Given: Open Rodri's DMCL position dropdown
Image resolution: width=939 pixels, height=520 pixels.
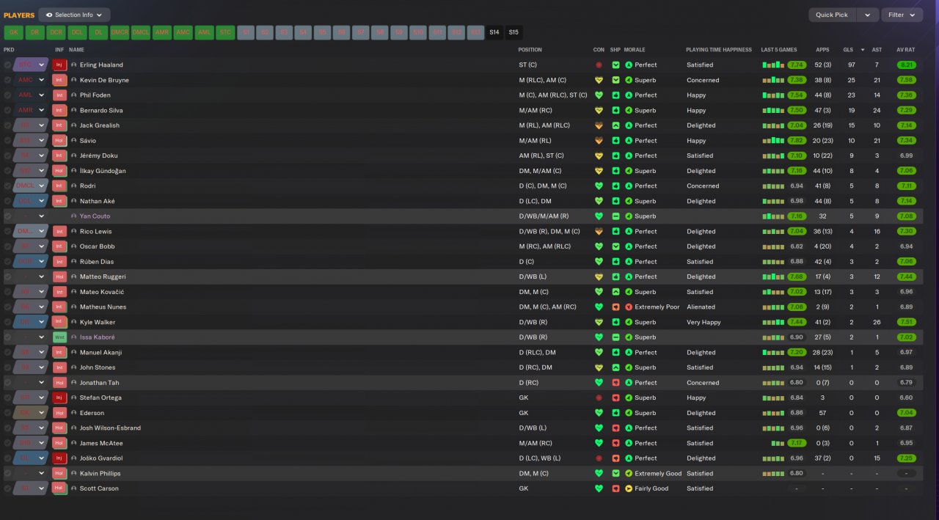Looking at the screenshot, I should [x=31, y=186].
